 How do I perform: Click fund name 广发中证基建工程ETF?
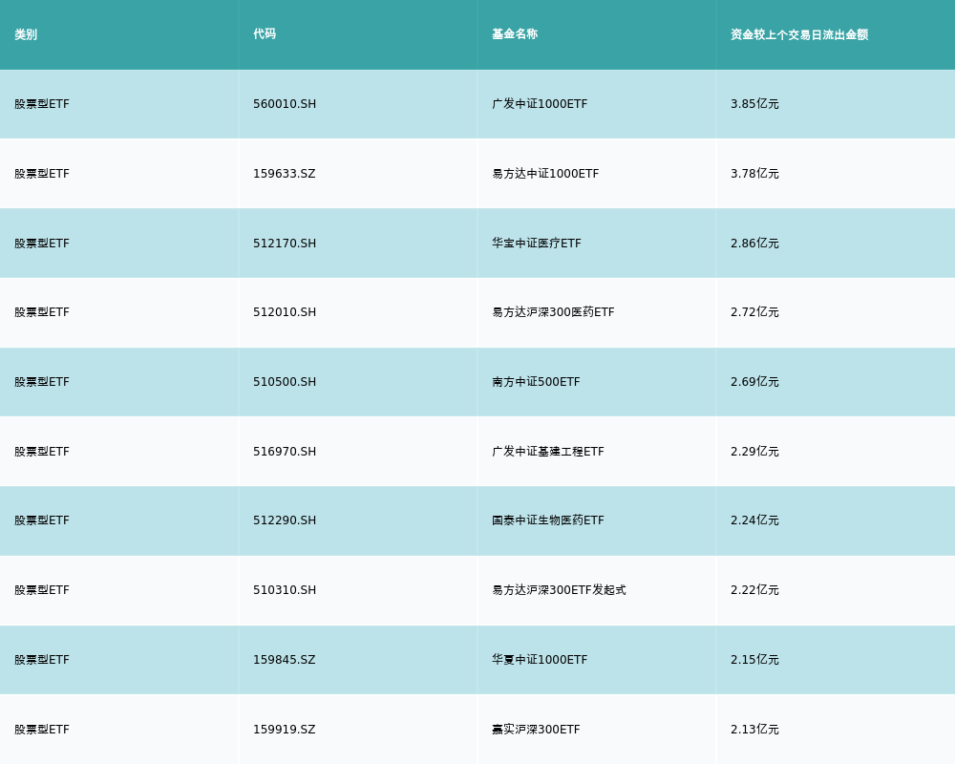click(548, 452)
